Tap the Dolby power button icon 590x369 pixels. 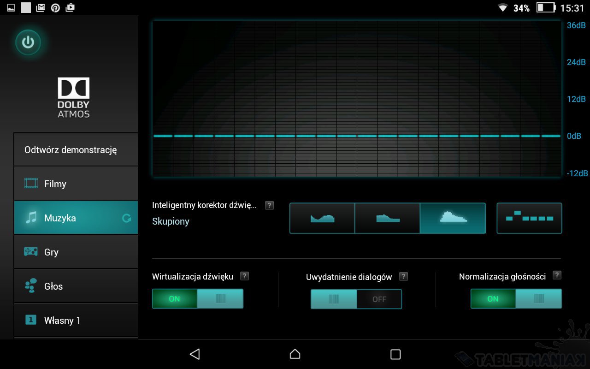28,42
